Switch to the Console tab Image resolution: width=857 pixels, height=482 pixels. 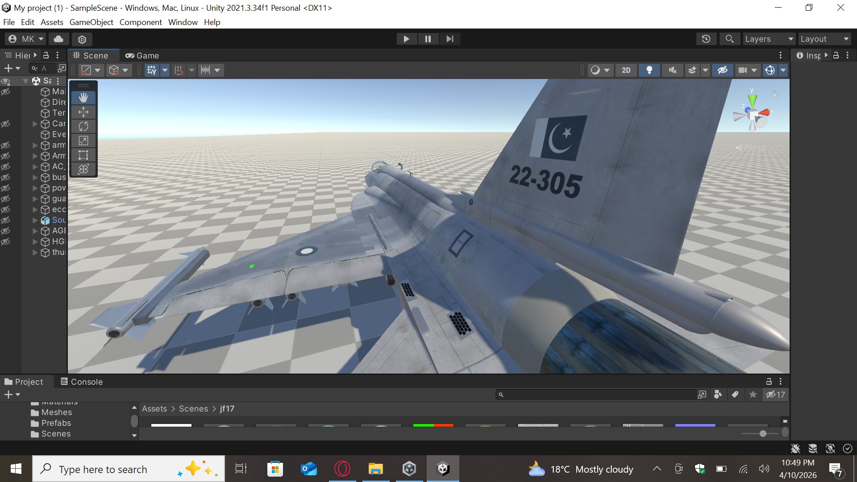82,382
